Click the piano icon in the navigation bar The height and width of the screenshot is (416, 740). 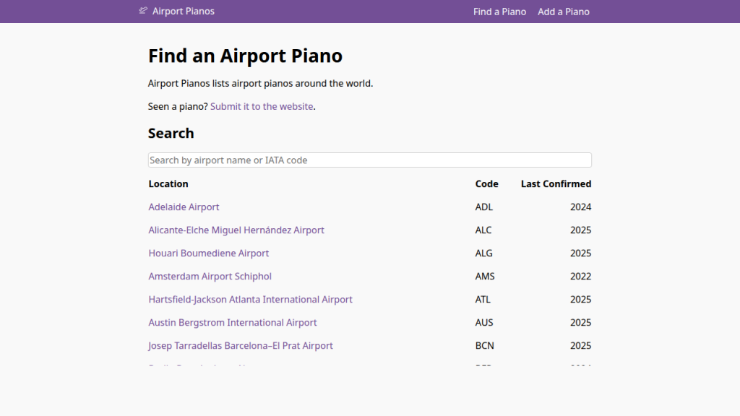[x=142, y=11]
